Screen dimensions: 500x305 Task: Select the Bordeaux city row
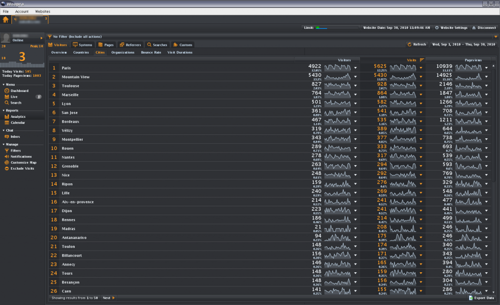pos(271,122)
